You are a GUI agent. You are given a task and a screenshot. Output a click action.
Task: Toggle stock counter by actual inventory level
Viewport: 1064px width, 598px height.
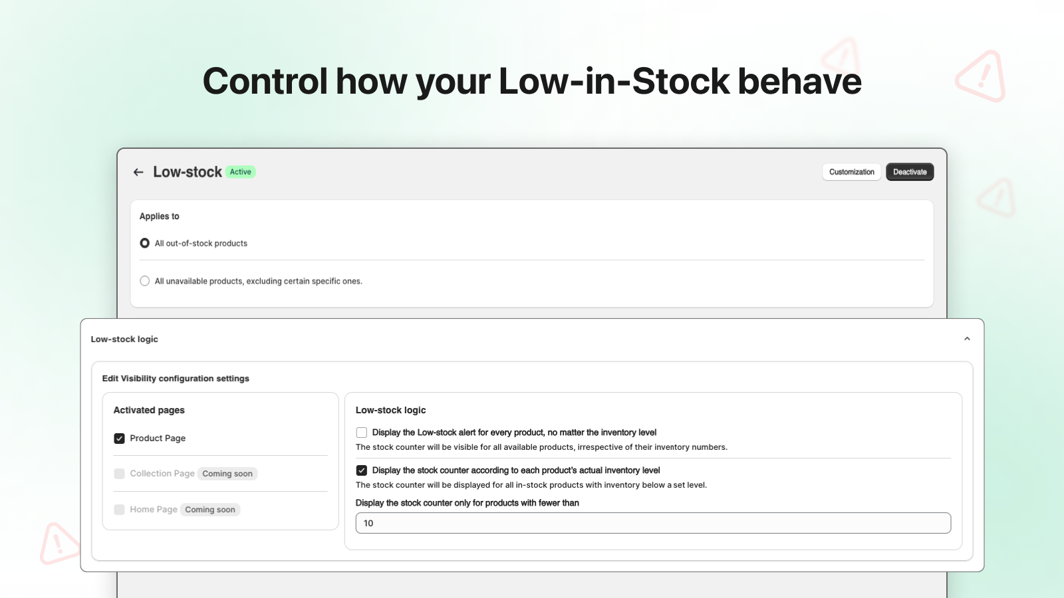pyautogui.click(x=362, y=470)
